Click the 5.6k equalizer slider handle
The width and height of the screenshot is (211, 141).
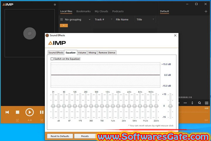tap(135, 106)
